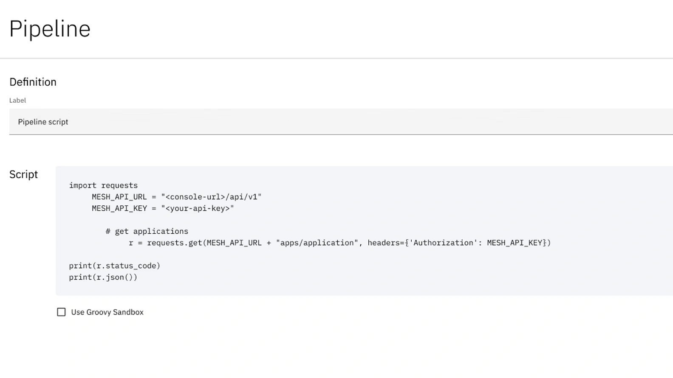The image size is (673, 378).
Task: Click the small 'Label' caption above the field
Action: click(17, 101)
